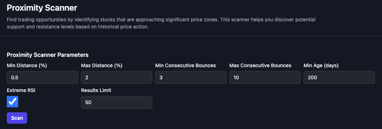The width and height of the screenshot is (382, 129).
Task: Activate the Min Age field showing 200
Action: click(339, 77)
